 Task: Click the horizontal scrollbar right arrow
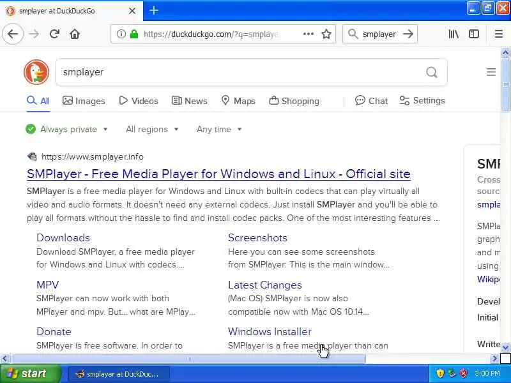tap(494, 359)
